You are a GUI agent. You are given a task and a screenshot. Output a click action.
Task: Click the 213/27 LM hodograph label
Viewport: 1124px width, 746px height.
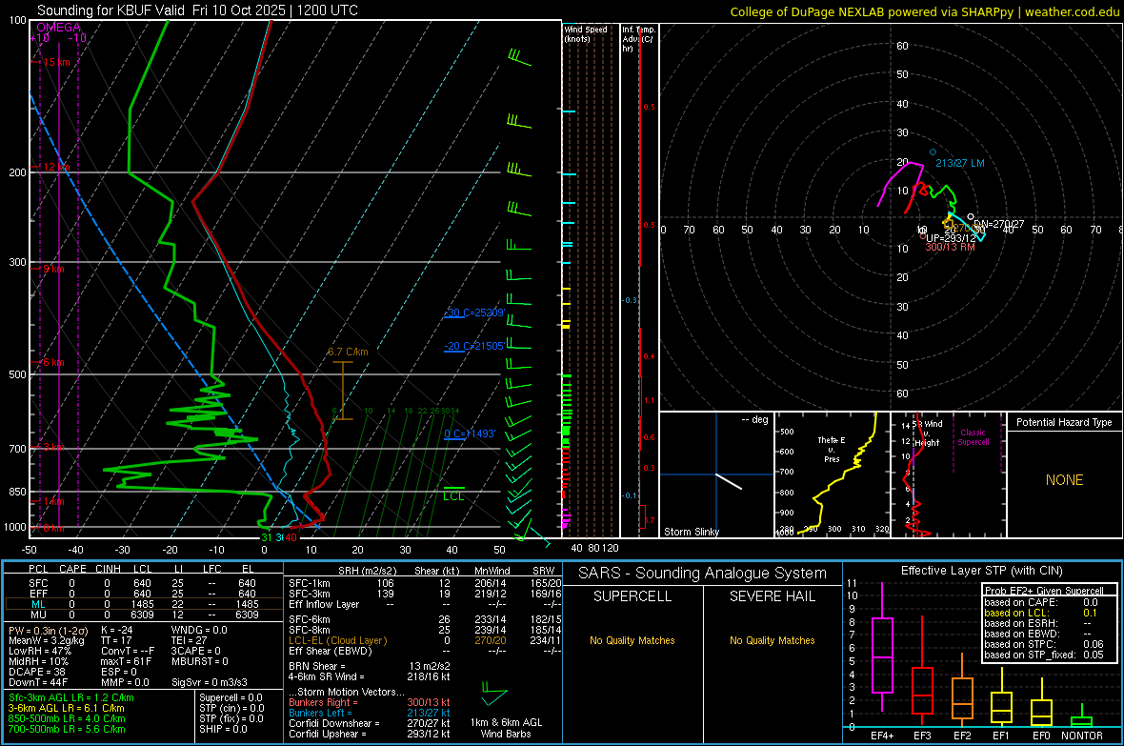(960, 164)
